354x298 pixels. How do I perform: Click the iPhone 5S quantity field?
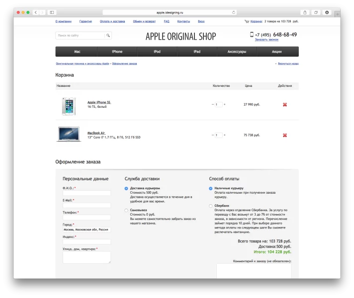click(219, 104)
